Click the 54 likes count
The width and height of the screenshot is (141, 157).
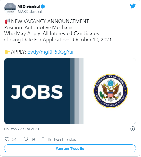tap(14, 139)
